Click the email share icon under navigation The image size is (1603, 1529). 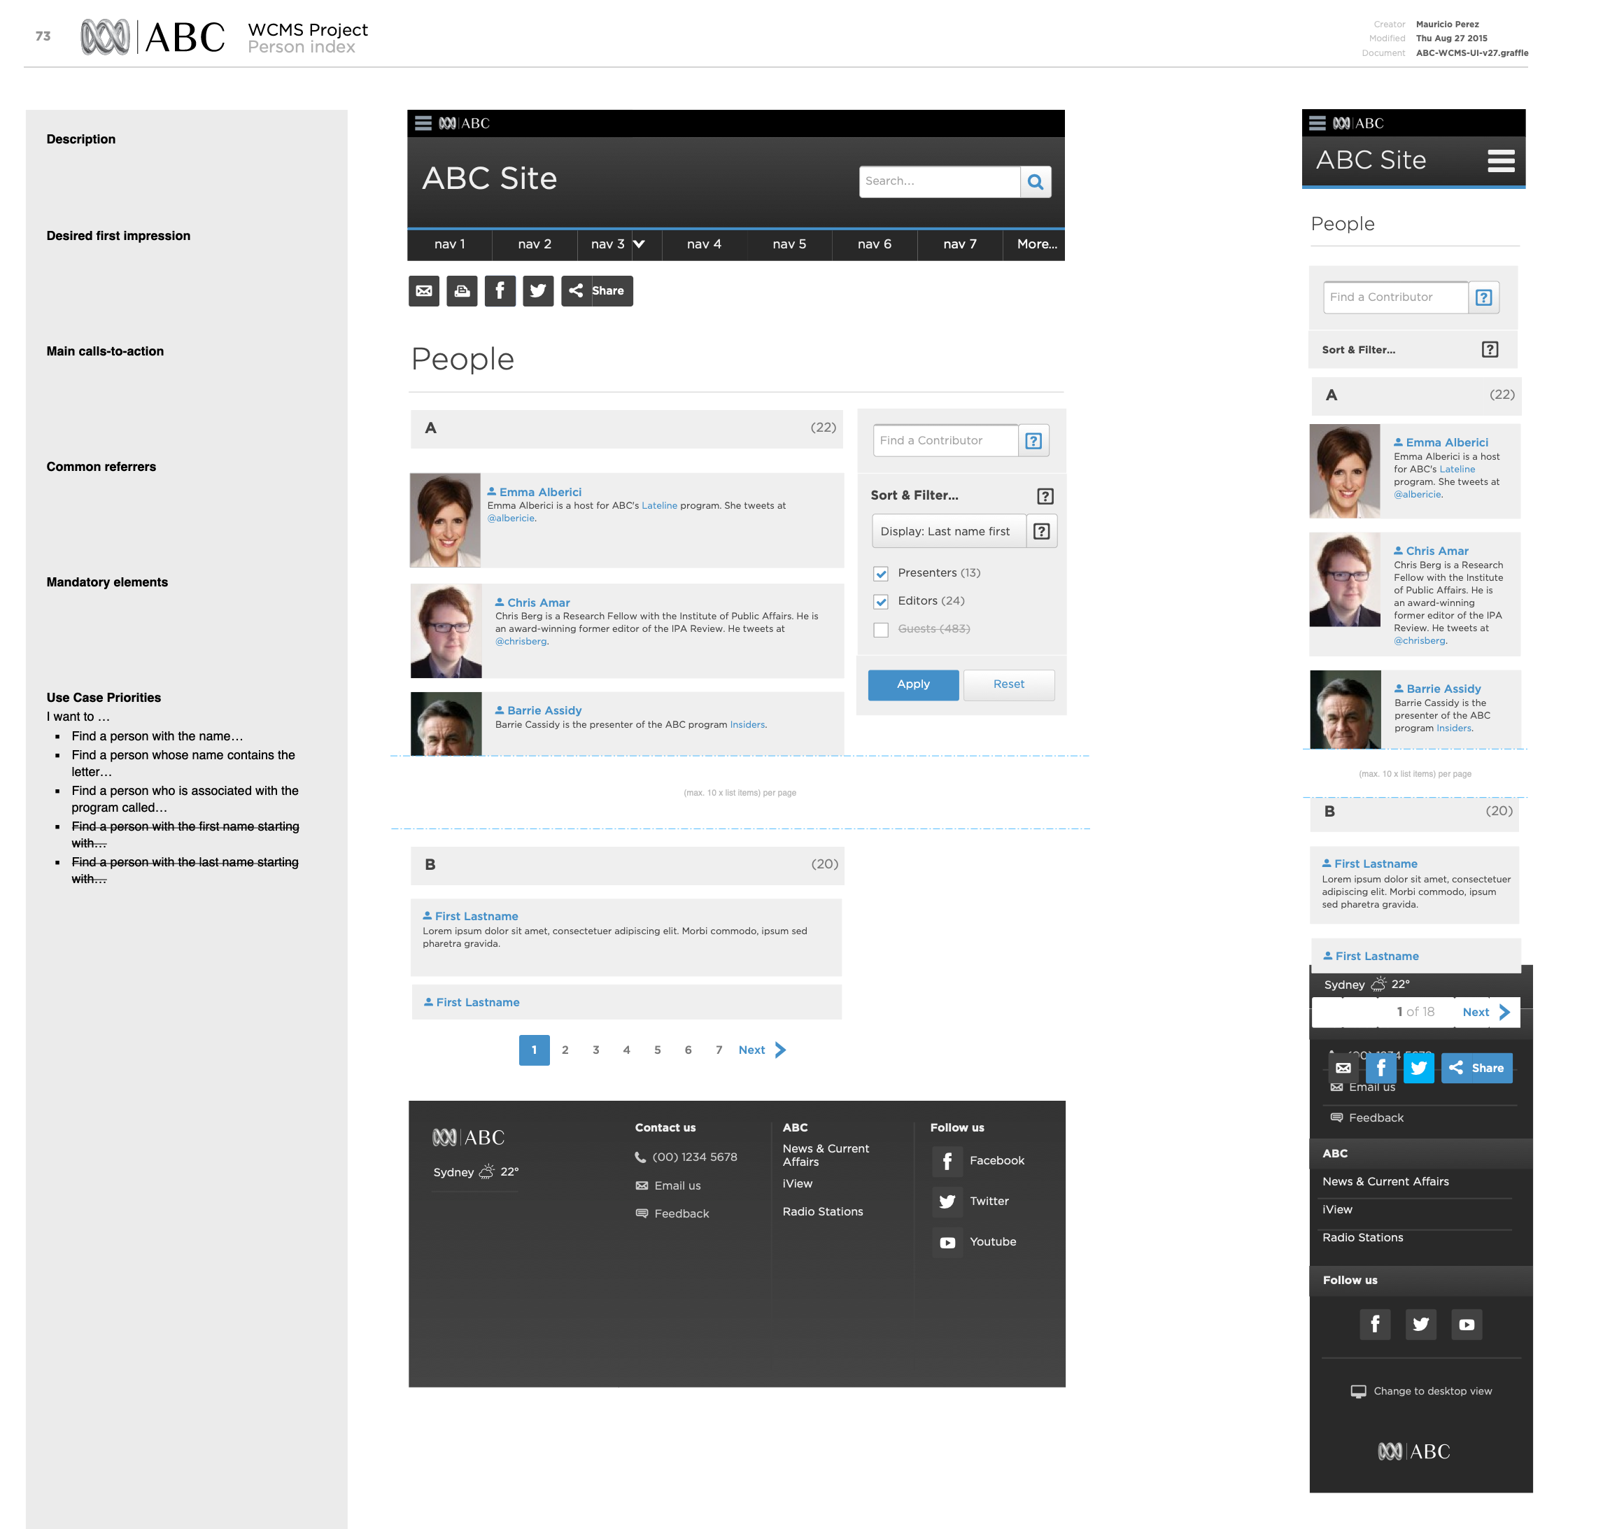tap(424, 291)
